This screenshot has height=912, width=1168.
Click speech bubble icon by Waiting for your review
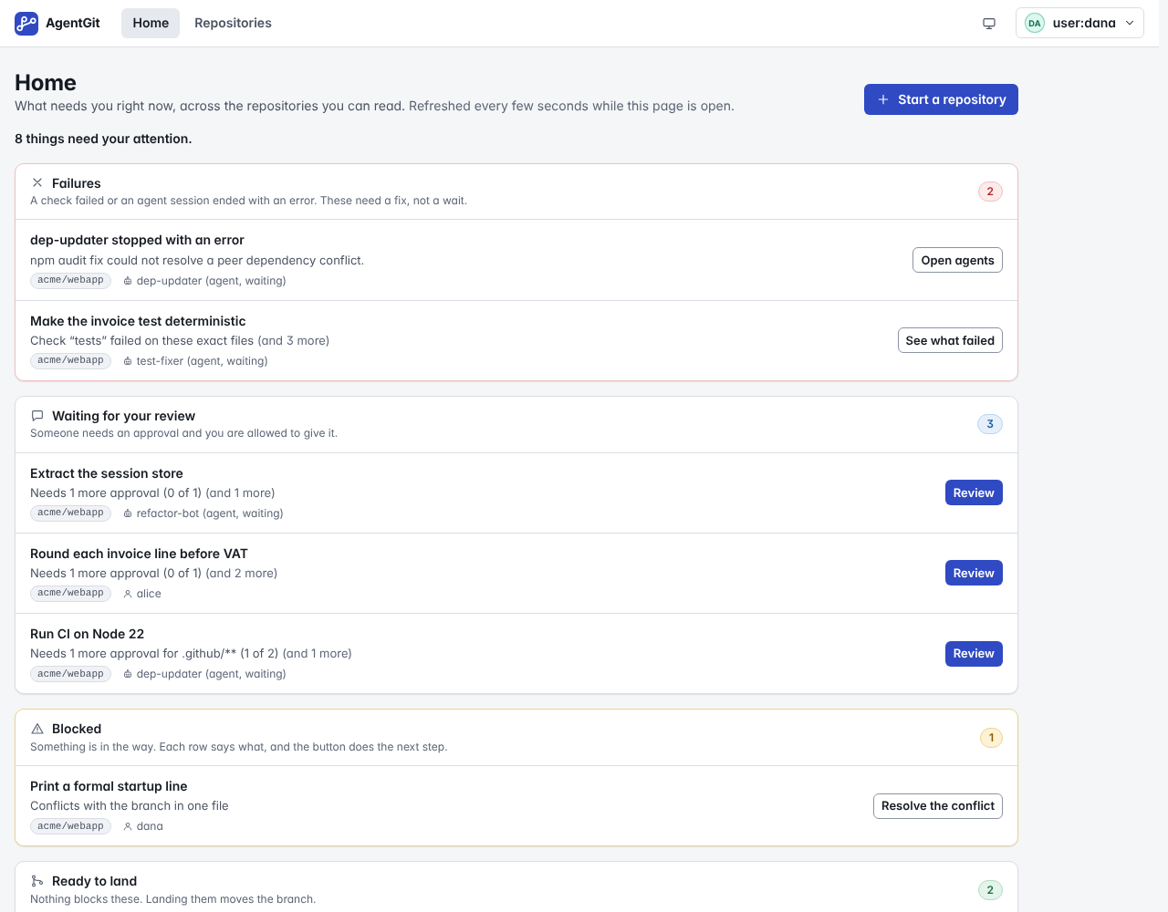(x=37, y=416)
